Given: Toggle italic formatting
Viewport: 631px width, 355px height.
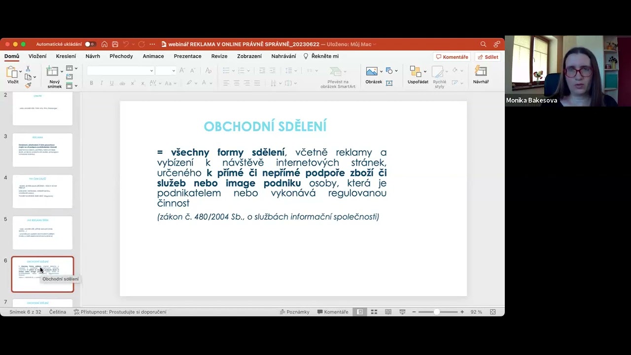Looking at the screenshot, I should coord(102,83).
